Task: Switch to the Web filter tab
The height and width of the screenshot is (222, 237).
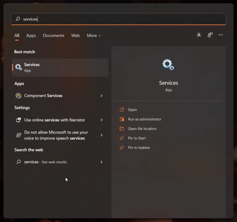Action: (x=75, y=35)
